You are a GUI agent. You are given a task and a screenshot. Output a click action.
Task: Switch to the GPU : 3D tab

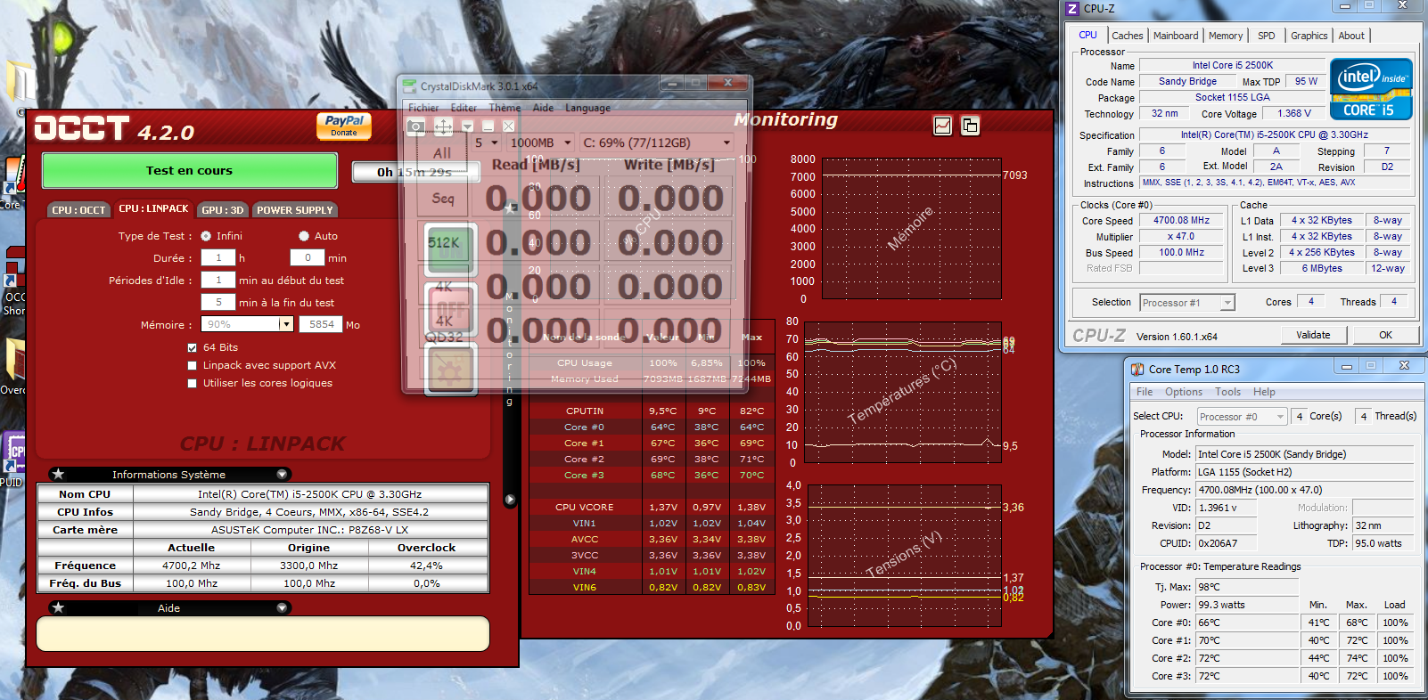tap(222, 210)
